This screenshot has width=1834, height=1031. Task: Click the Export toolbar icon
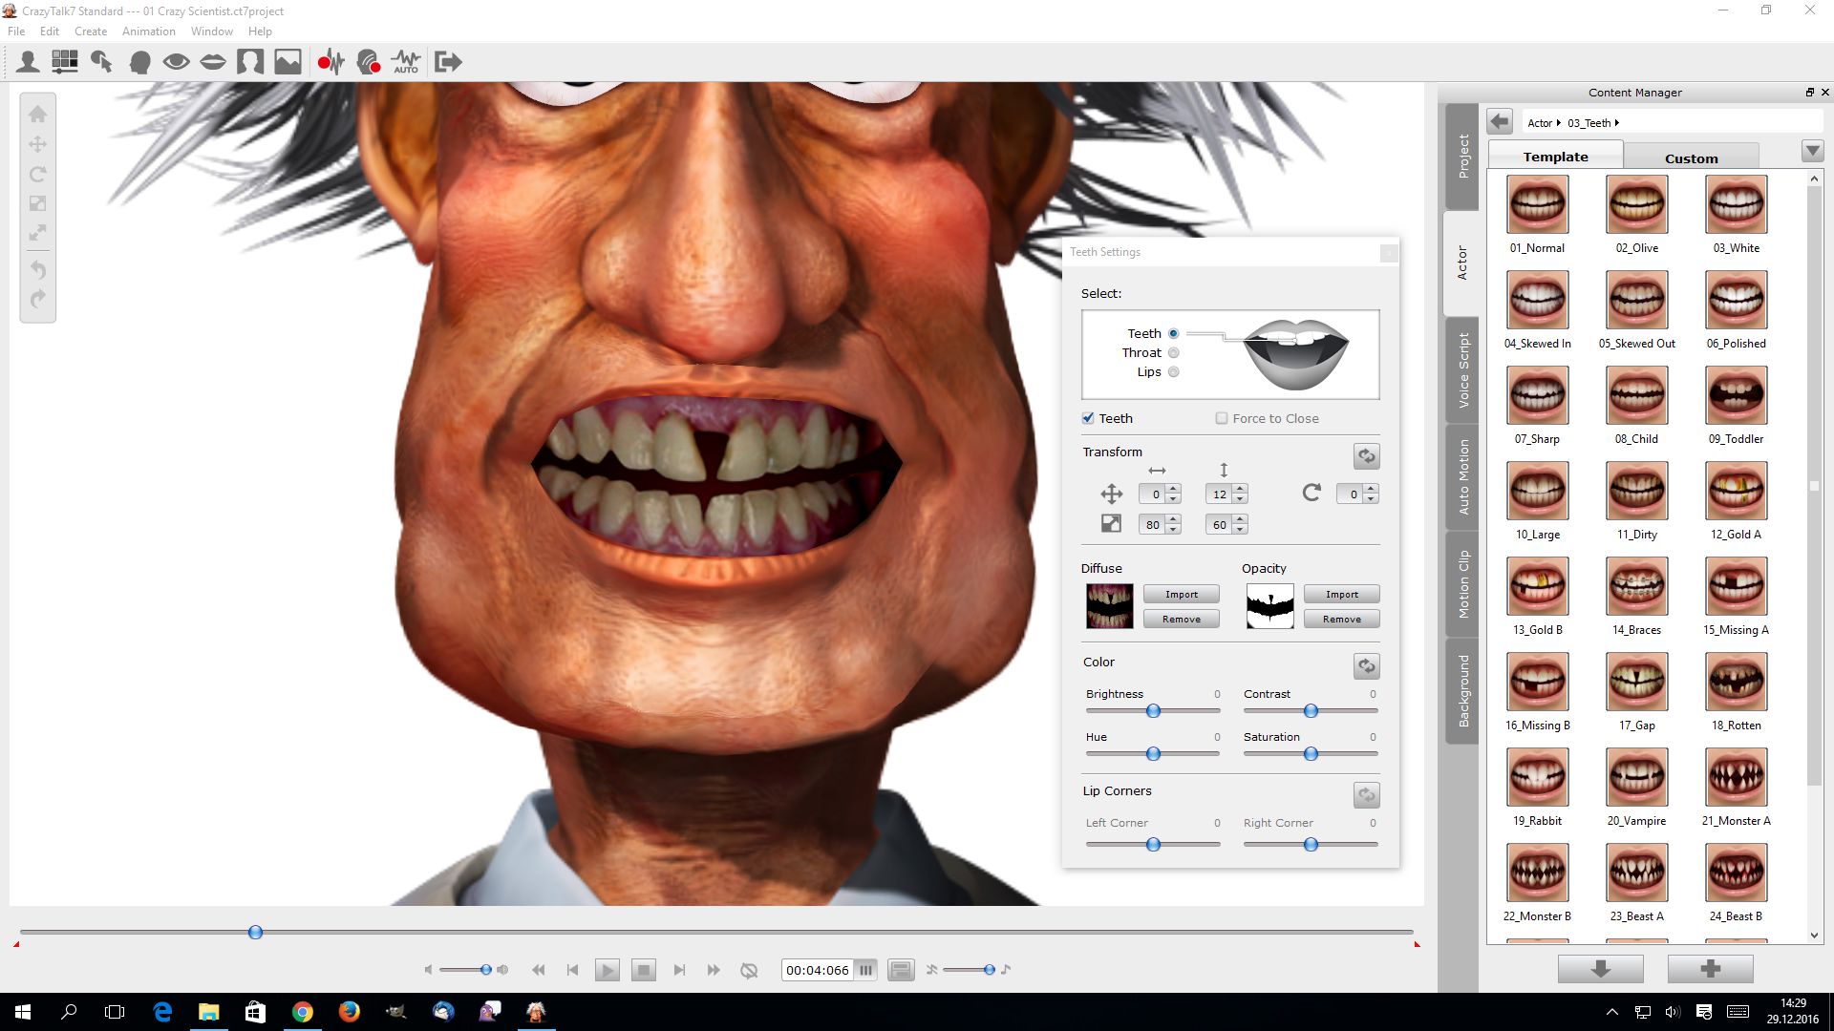pyautogui.click(x=448, y=62)
